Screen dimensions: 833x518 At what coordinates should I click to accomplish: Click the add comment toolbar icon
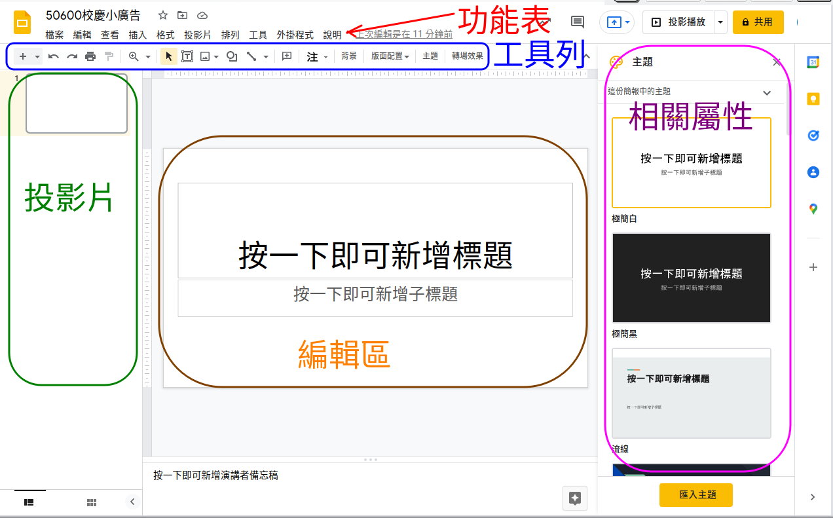pos(286,56)
